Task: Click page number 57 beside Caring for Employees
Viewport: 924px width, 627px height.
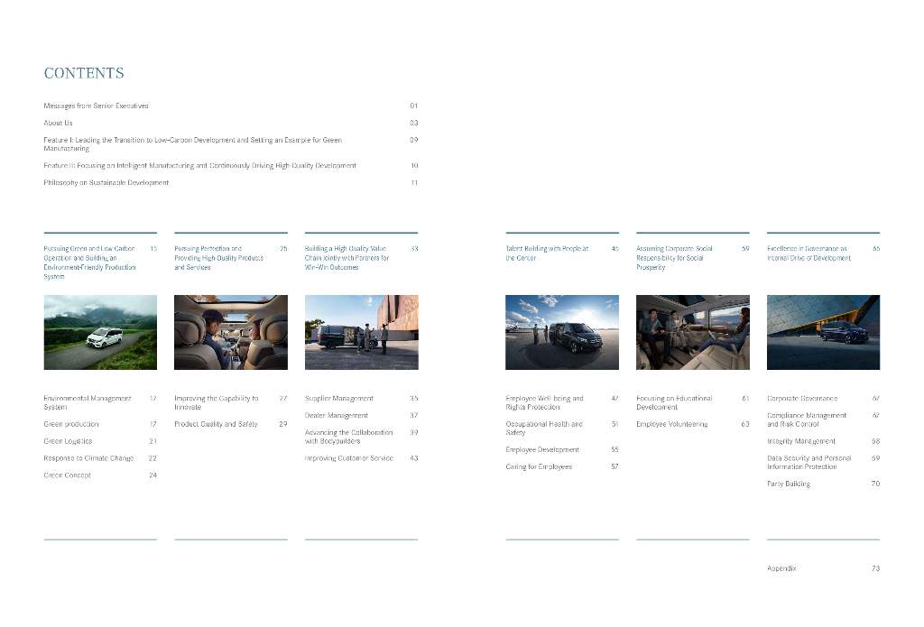Action: click(614, 467)
